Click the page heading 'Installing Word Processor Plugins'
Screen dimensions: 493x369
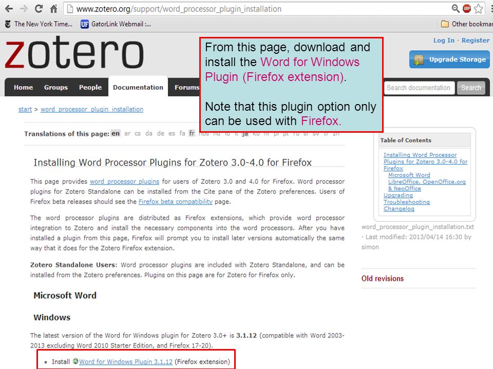tap(173, 162)
